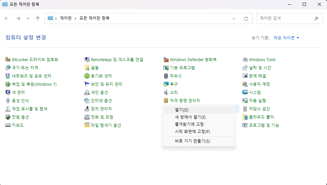Click the 음성 인식 microphone icon

click(8, 101)
